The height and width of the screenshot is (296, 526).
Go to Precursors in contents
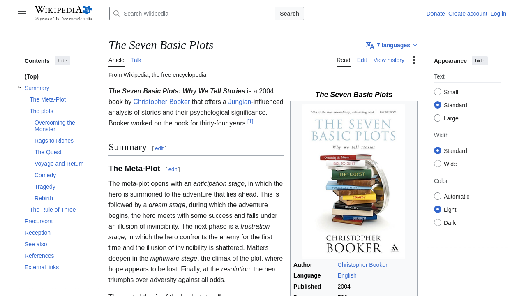[39, 221]
